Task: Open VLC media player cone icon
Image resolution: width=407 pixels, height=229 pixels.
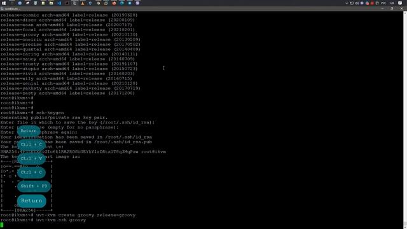Action: point(83,3)
